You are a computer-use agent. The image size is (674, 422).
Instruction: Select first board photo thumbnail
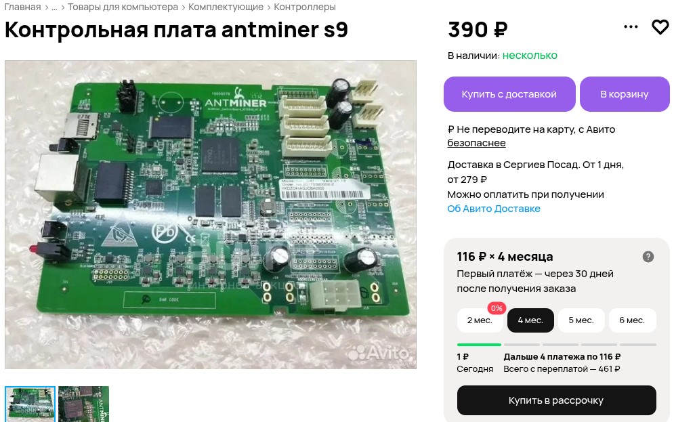30,404
